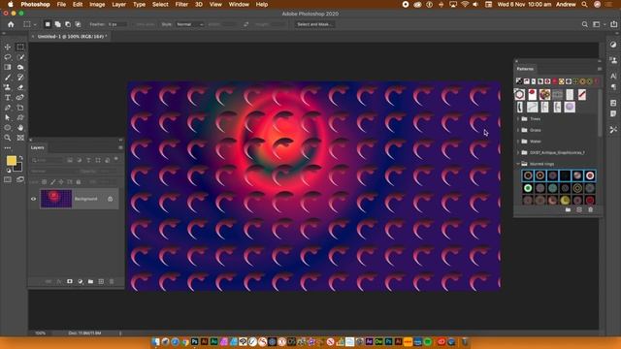Open the File menu
Screen dimensions: 621x349
coord(61,4)
